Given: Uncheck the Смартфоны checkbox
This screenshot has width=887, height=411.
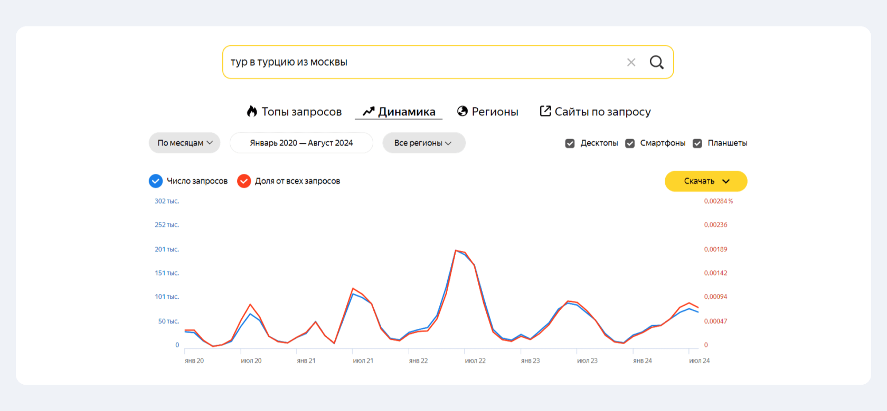Looking at the screenshot, I should coord(630,143).
